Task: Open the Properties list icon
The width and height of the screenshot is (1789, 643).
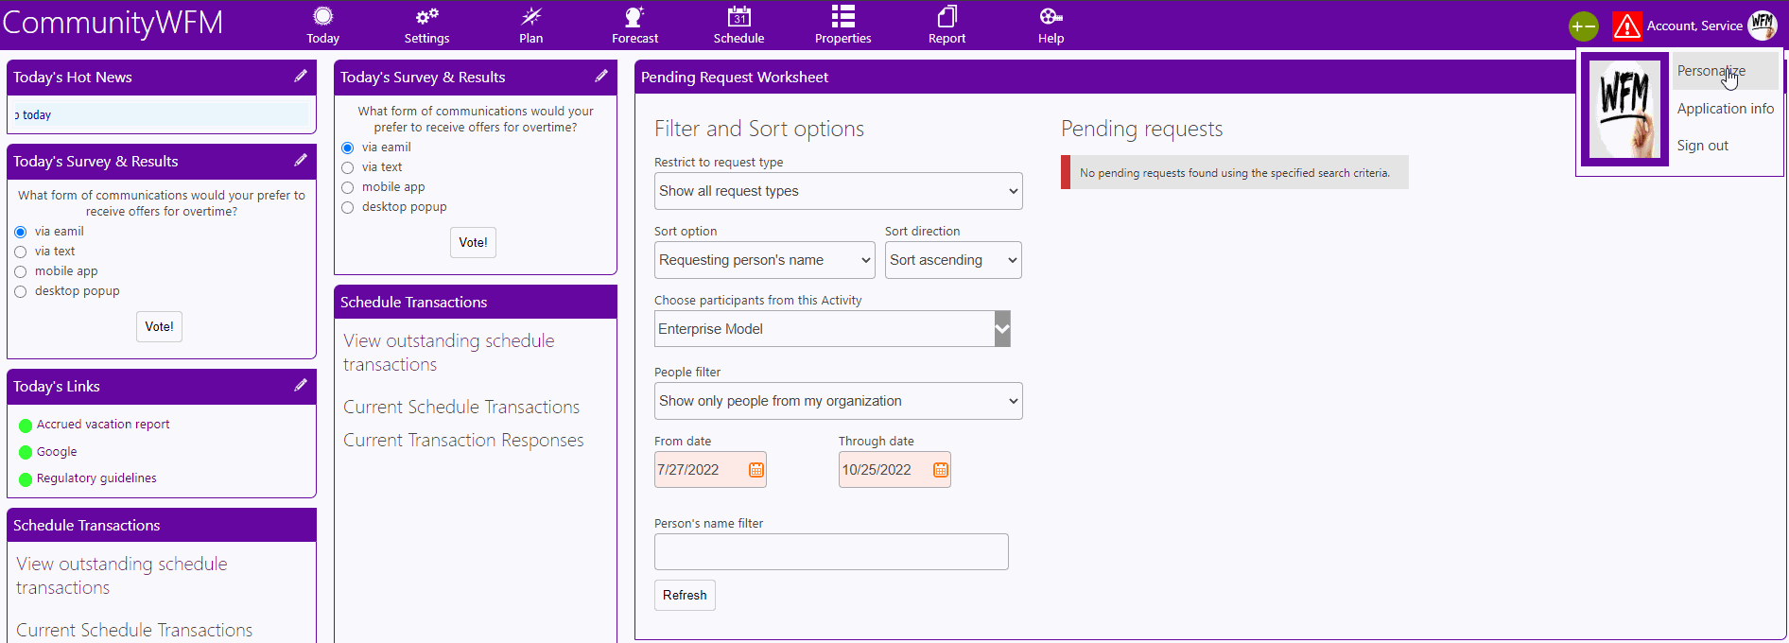Action: point(843,16)
